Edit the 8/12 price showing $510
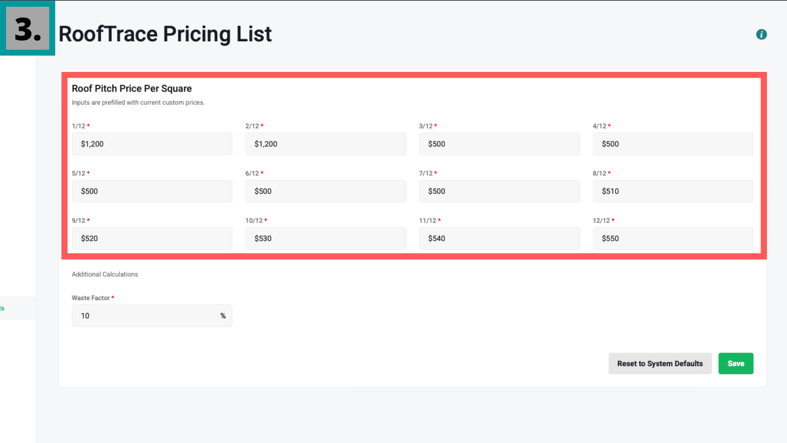787x443 pixels. (x=673, y=191)
